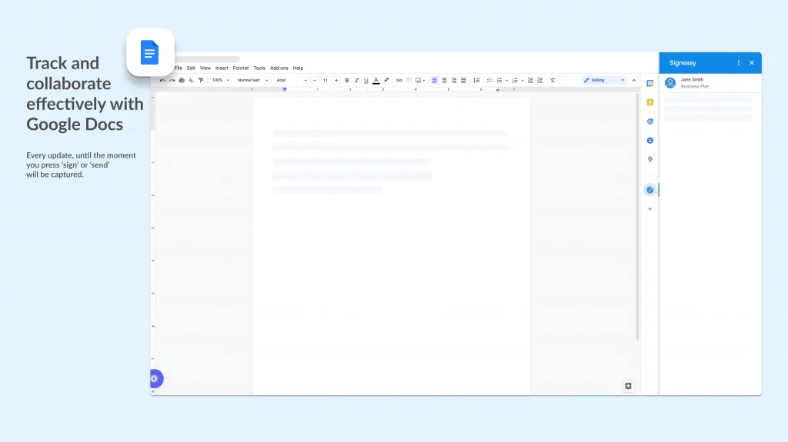Viewport: 788px width, 442px height.
Task: Run spelling and grammar check icon
Action: click(x=191, y=81)
